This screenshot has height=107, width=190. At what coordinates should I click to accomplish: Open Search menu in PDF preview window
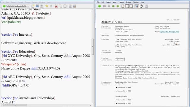(109, 2)
